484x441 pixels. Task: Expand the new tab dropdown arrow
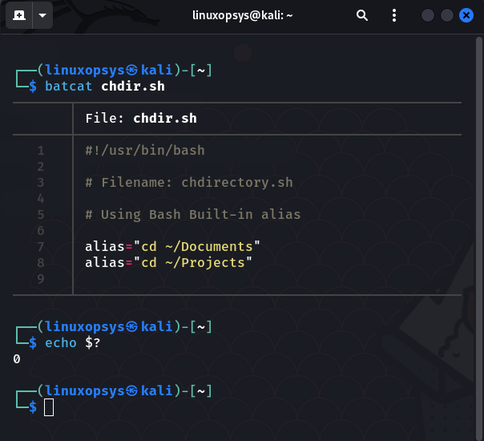42,14
